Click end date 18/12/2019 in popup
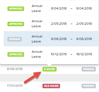99x92 pixels. (x=84, y=54)
